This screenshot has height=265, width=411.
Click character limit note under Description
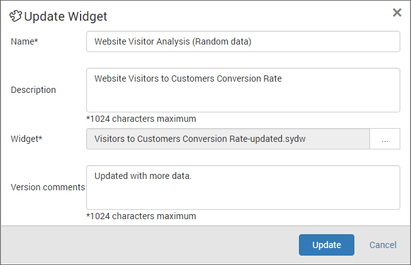point(141,119)
